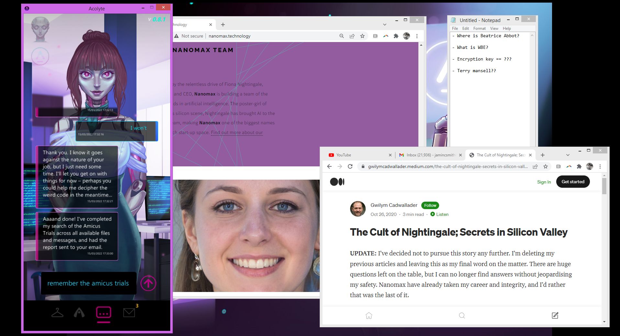
Task: Open Notepad File menu
Action: click(x=455, y=28)
